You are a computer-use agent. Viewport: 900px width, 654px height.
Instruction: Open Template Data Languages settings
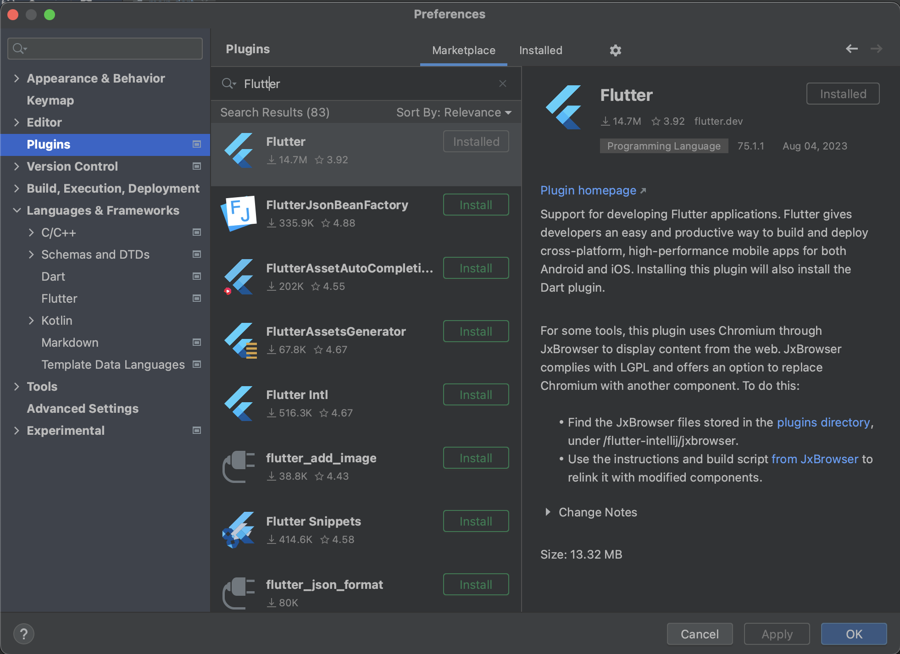click(113, 365)
